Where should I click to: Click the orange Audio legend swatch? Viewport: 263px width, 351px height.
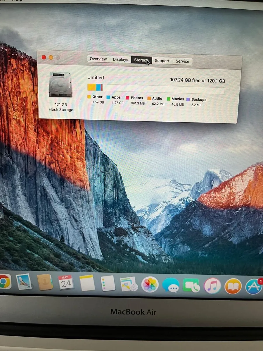click(149, 99)
